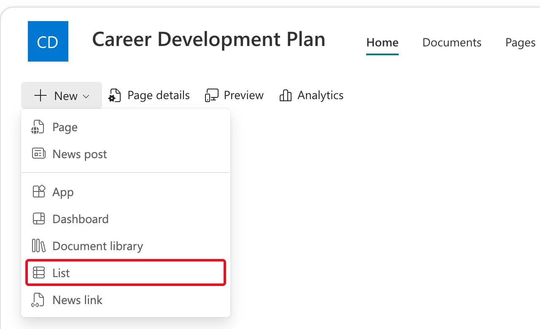The width and height of the screenshot is (540, 329).
Task: Click the Dashboard layout icon
Action: tap(39, 218)
